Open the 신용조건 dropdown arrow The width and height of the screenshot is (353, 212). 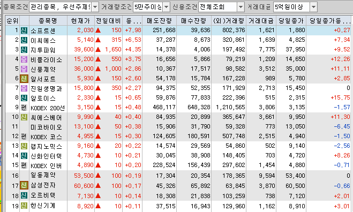tap(241, 7)
